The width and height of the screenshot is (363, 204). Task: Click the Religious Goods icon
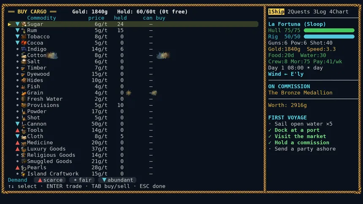pyautogui.click(x=24, y=155)
